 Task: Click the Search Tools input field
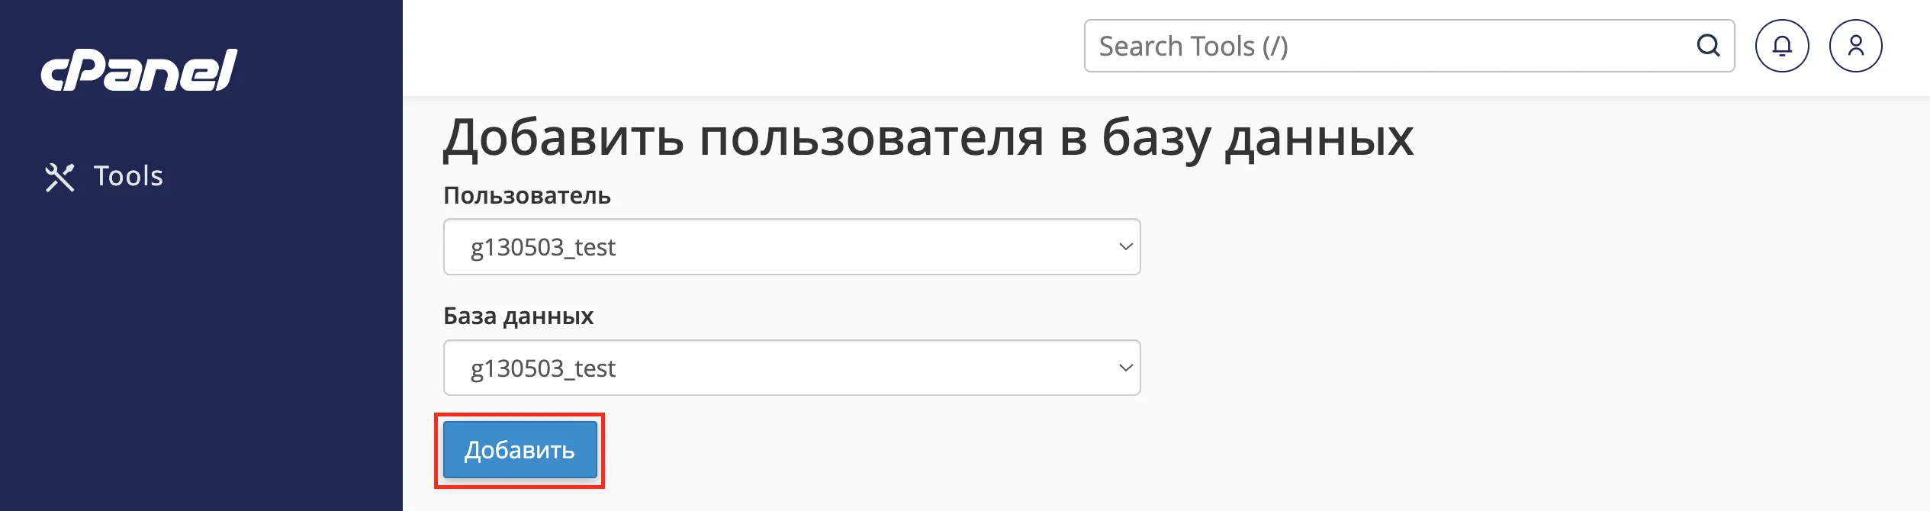point(1373,46)
